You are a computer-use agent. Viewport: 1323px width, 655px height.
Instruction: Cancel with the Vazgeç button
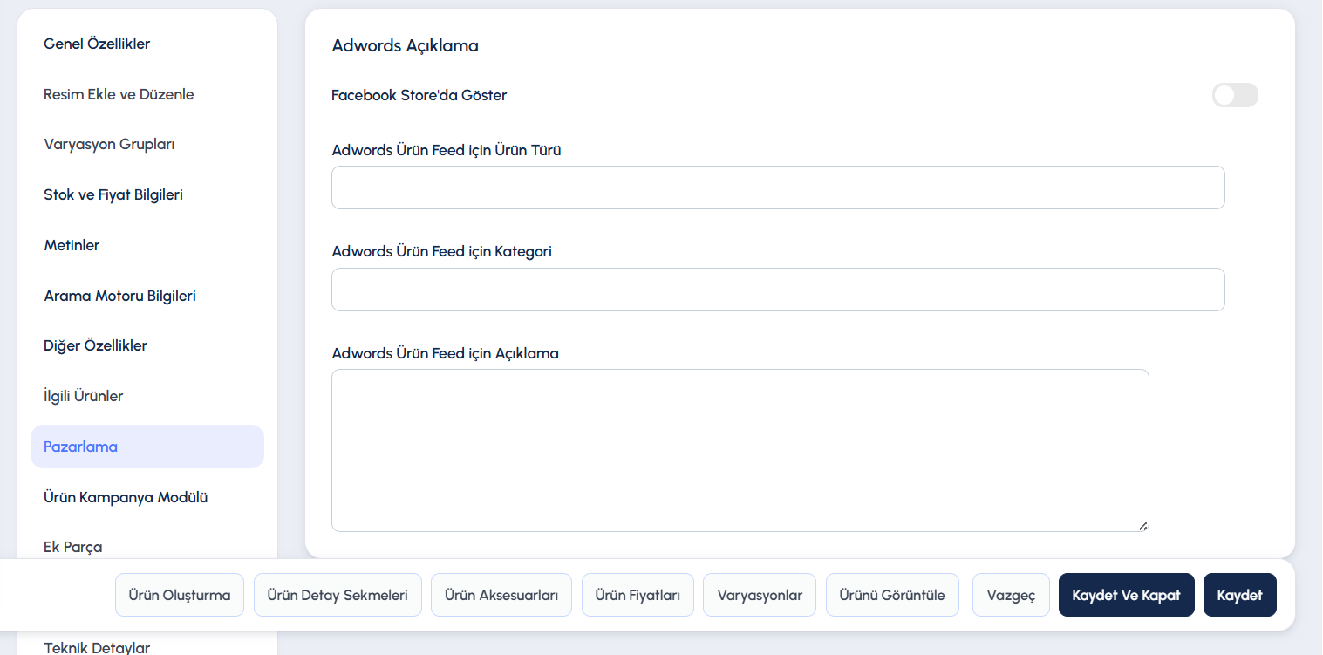click(x=1011, y=595)
